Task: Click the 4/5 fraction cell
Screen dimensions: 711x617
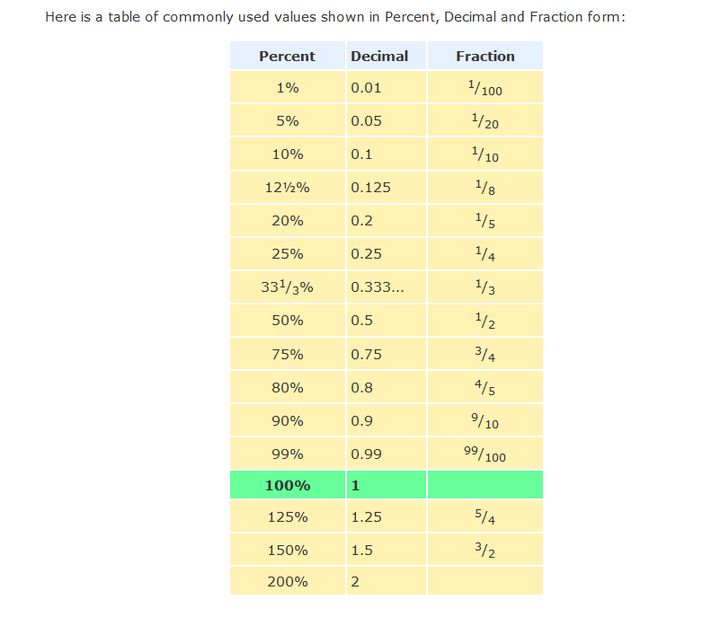Action: point(485,388)
